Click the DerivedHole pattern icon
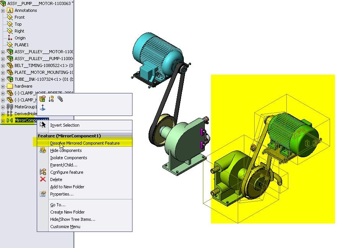 10,113
